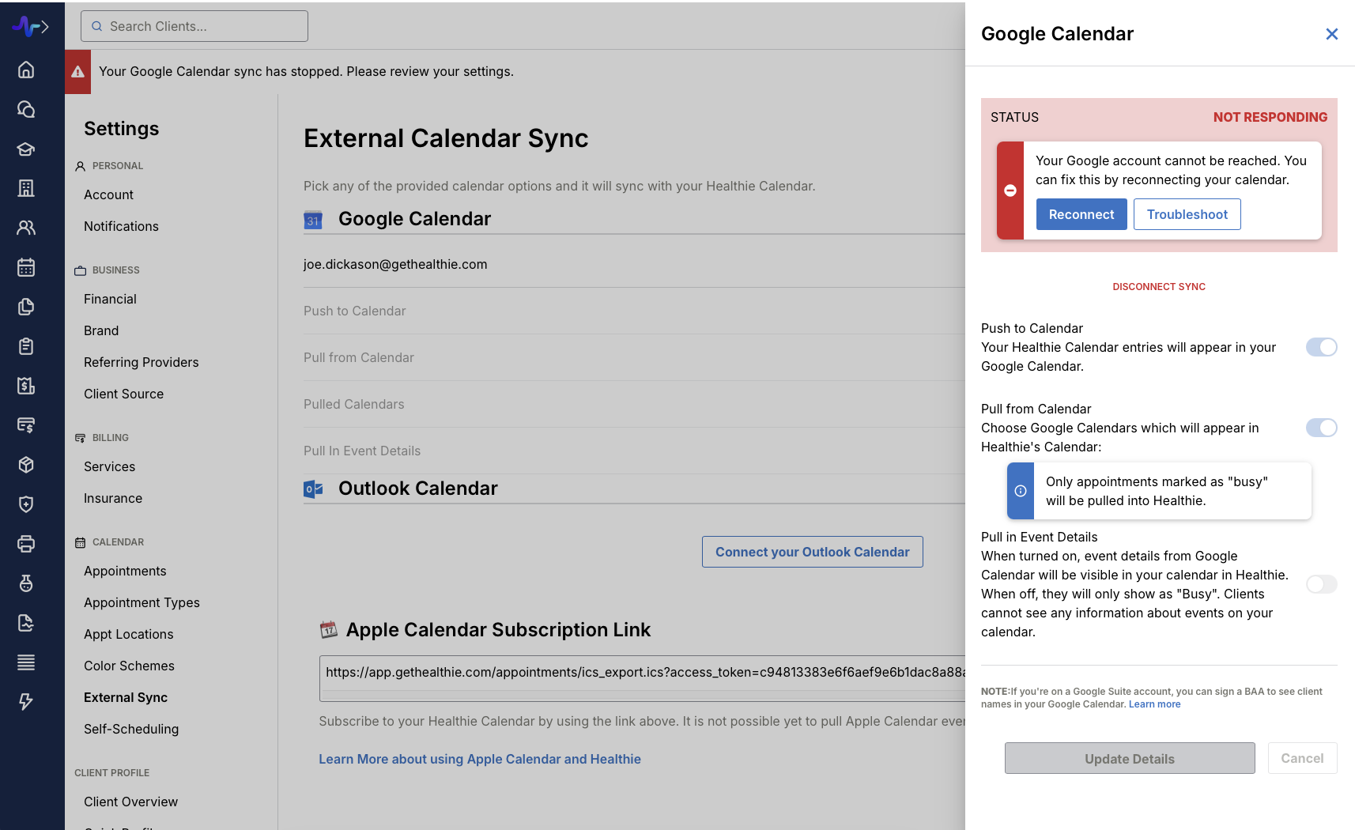
Task: Open Appointments calendar settings
Action: pos(125,571)
